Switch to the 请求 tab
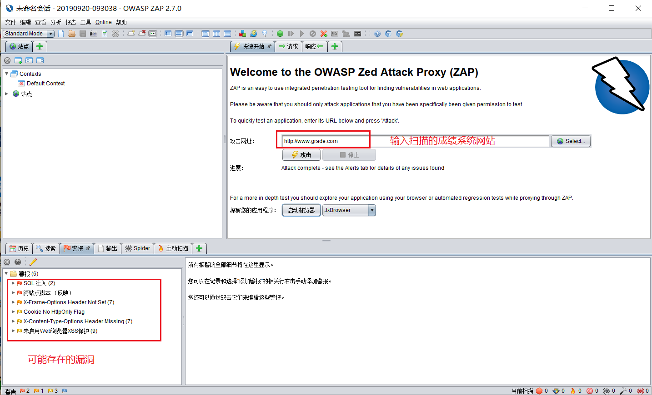Screen dimensions: 652x395 [288, 46]
